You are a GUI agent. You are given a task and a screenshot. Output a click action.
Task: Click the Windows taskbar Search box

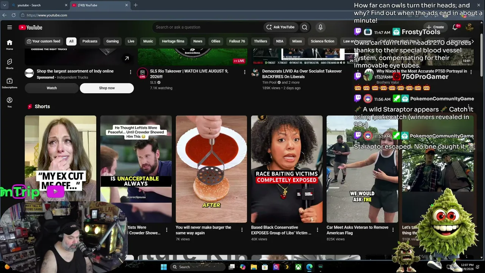tap(197, 267)
